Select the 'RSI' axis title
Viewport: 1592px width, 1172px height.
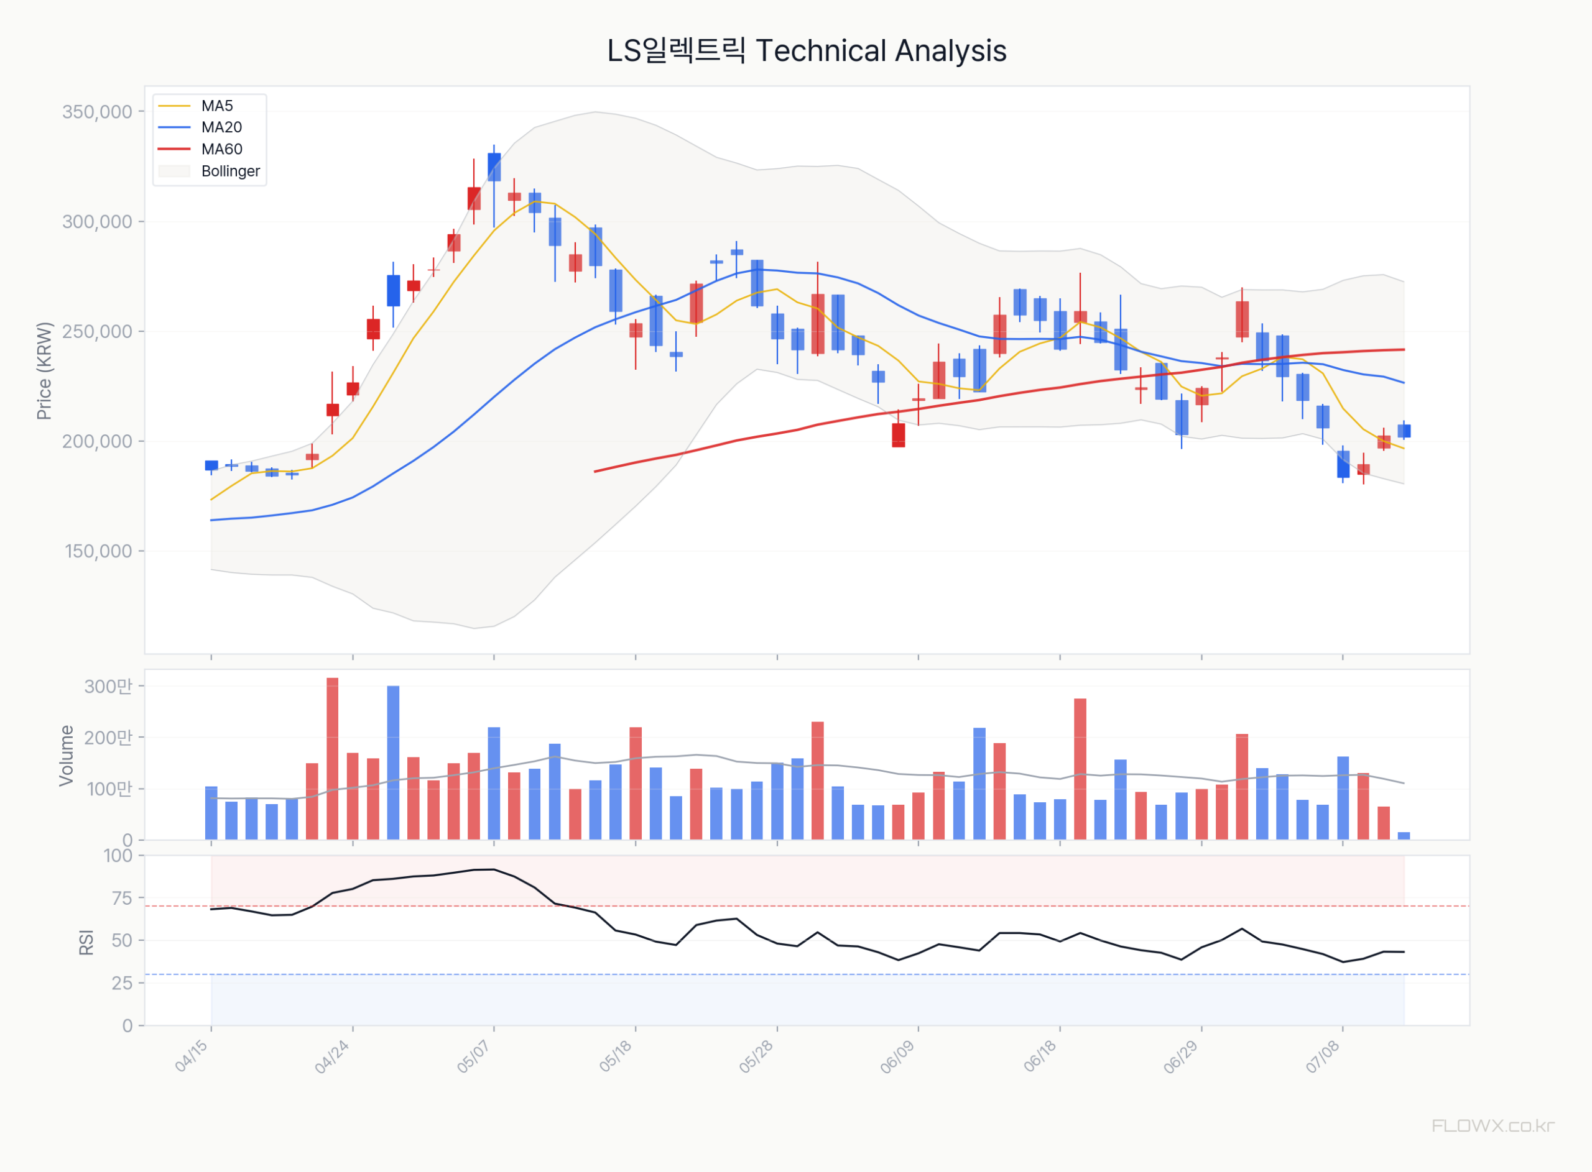click(86, 942)
